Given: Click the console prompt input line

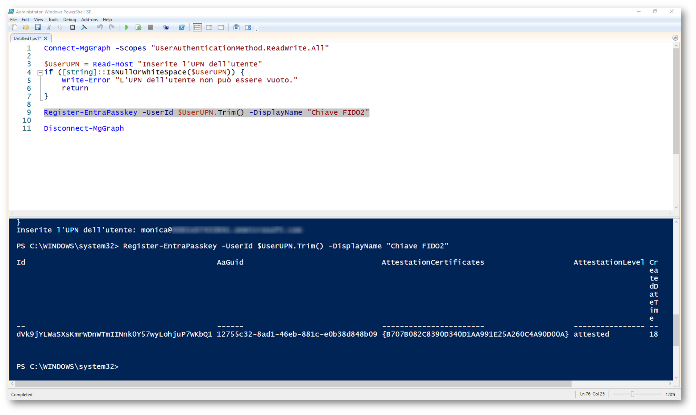Looking at the screenshot, I should pyautogui.click(x=68, y=367).
